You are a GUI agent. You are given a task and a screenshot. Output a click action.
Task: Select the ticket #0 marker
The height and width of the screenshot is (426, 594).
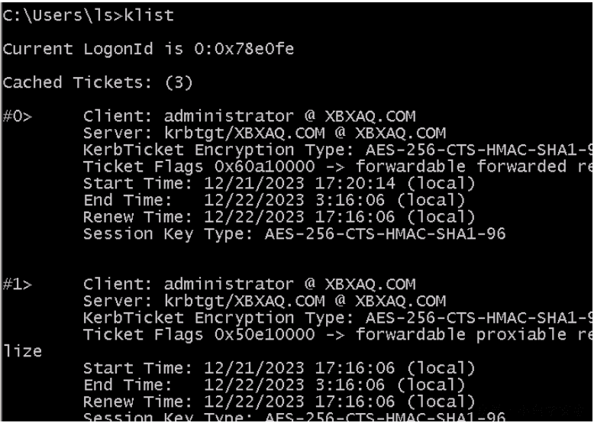(x=17, y=116)
